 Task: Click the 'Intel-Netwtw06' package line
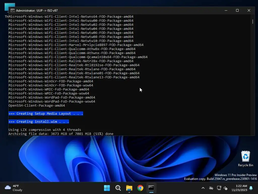click(x=71, y=33)
